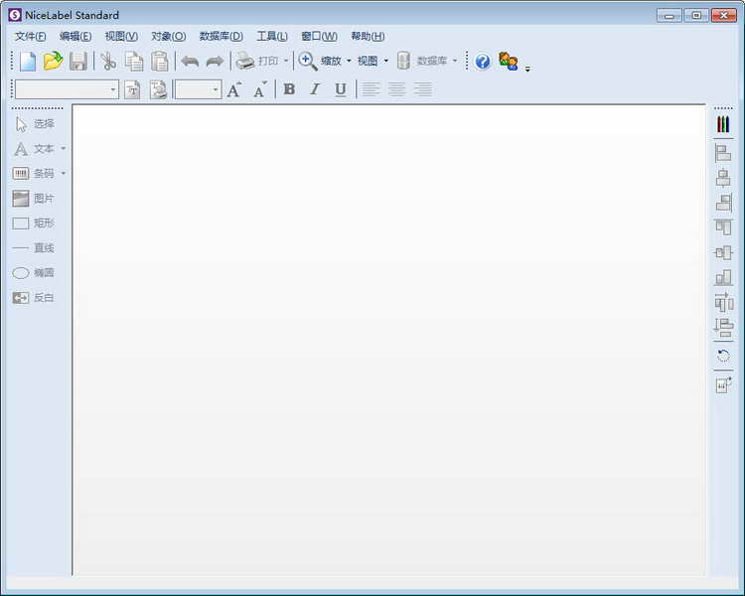The height and width of the screenshot is (596, 745).
Task: Distribute objects vertically icon
Action: (x=723, y=327)
